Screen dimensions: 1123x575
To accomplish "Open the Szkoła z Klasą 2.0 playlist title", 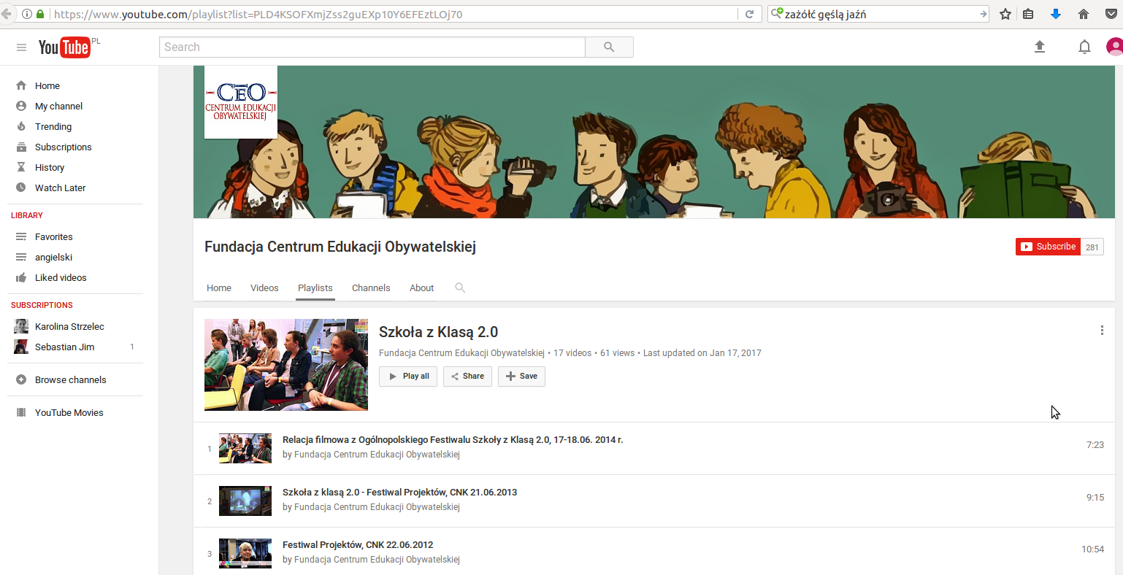I will (x=438, y=332).
